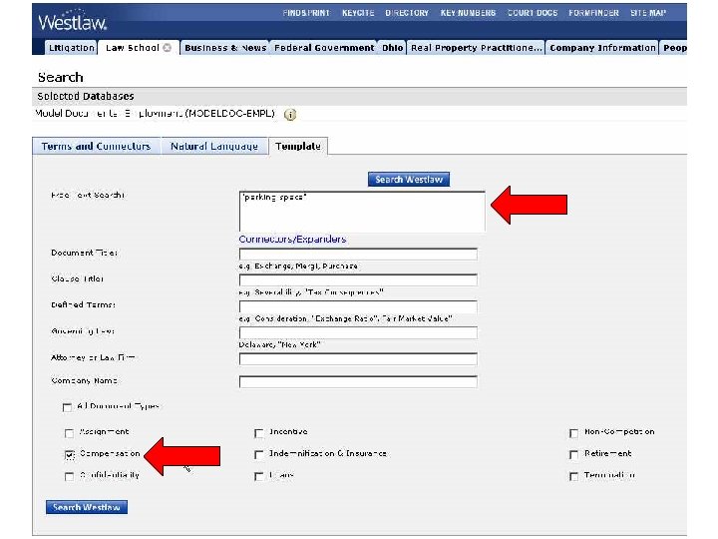Click the Attorney or Law Firm field
Viewport: 718px width, 539px height.
coord(358,359)
